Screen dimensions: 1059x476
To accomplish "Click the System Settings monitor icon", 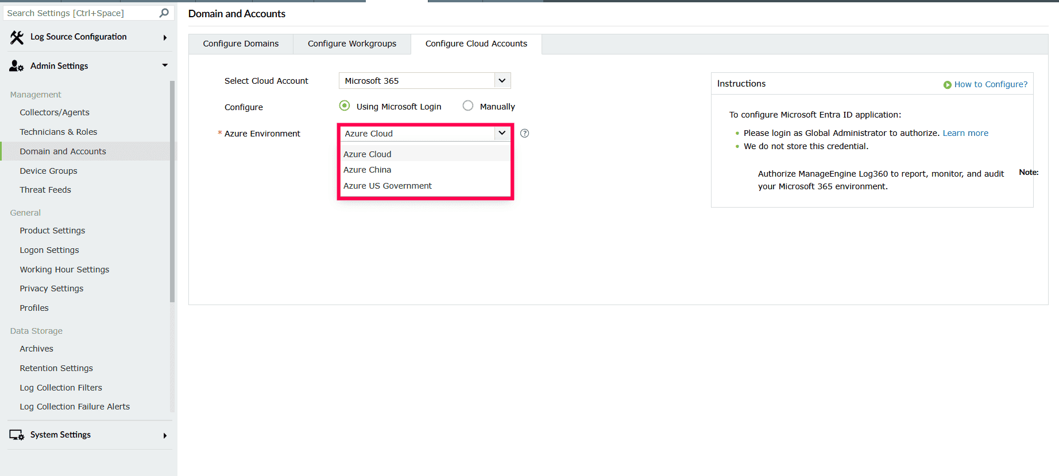I will click(x=17, y=435).
